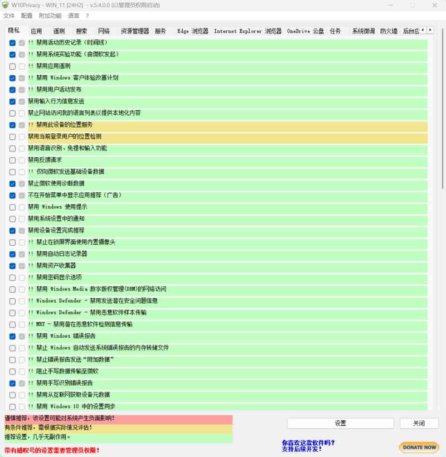Check 禁用语音识别、免提和输入功能 checkbox

point(12,149)
